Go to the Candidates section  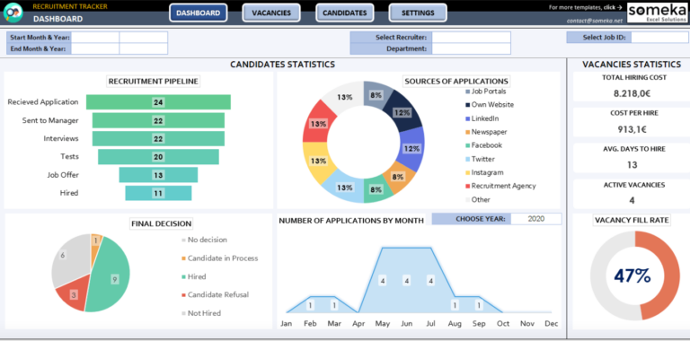[345, 13]
